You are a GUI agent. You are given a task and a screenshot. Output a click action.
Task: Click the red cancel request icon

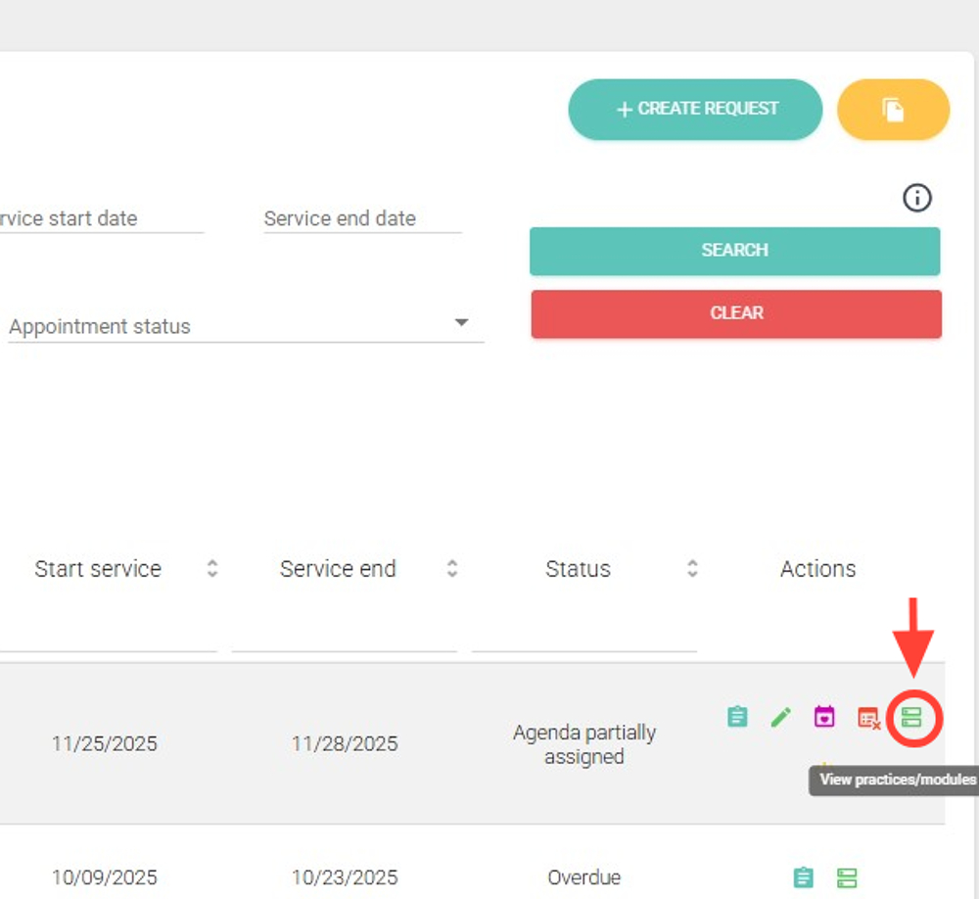click(868, 719)
